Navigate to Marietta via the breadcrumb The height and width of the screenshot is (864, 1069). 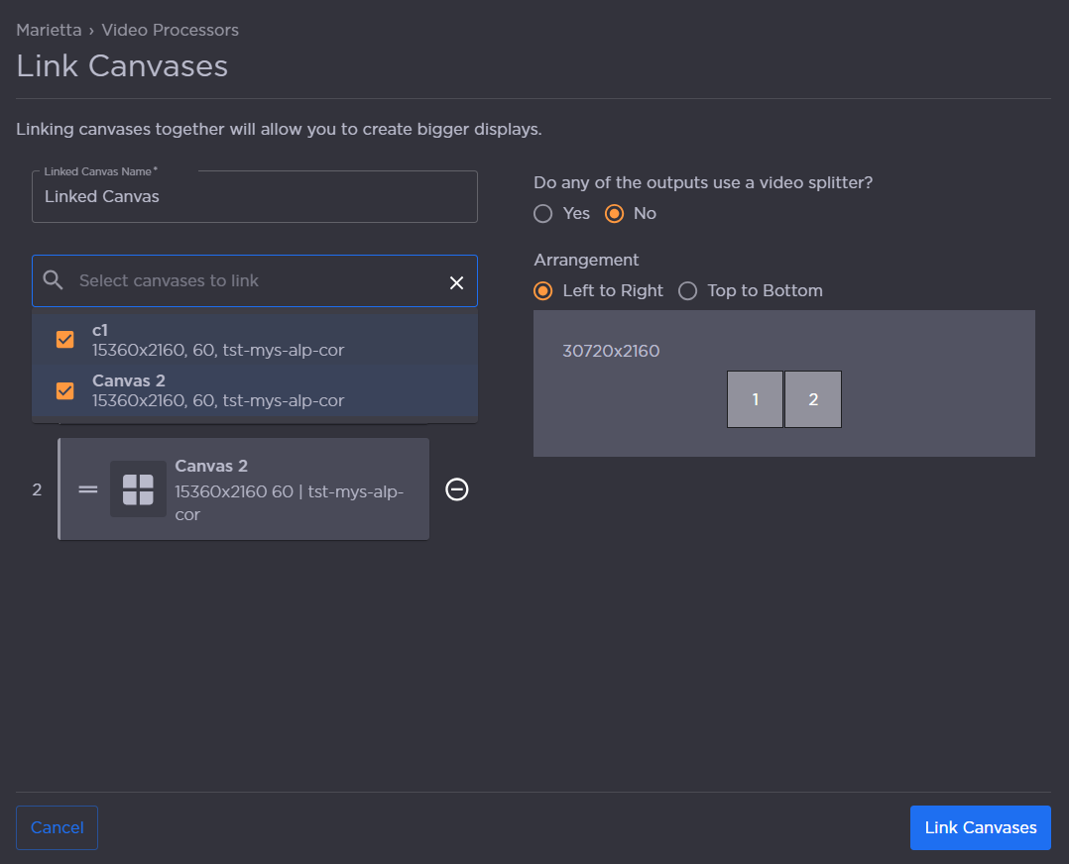click(48, 30)
